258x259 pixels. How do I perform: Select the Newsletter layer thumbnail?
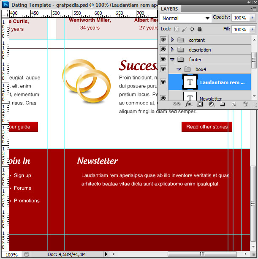[190, 96]
